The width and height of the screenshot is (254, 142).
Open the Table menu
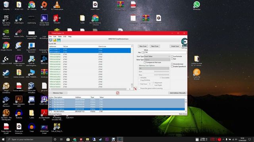click(x=60, y=37)
